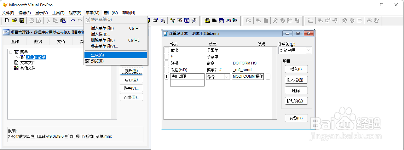The height and width of the screenshot is (150, 404).
Task: Click the 移去(V)... button
Action: [131, 88]
